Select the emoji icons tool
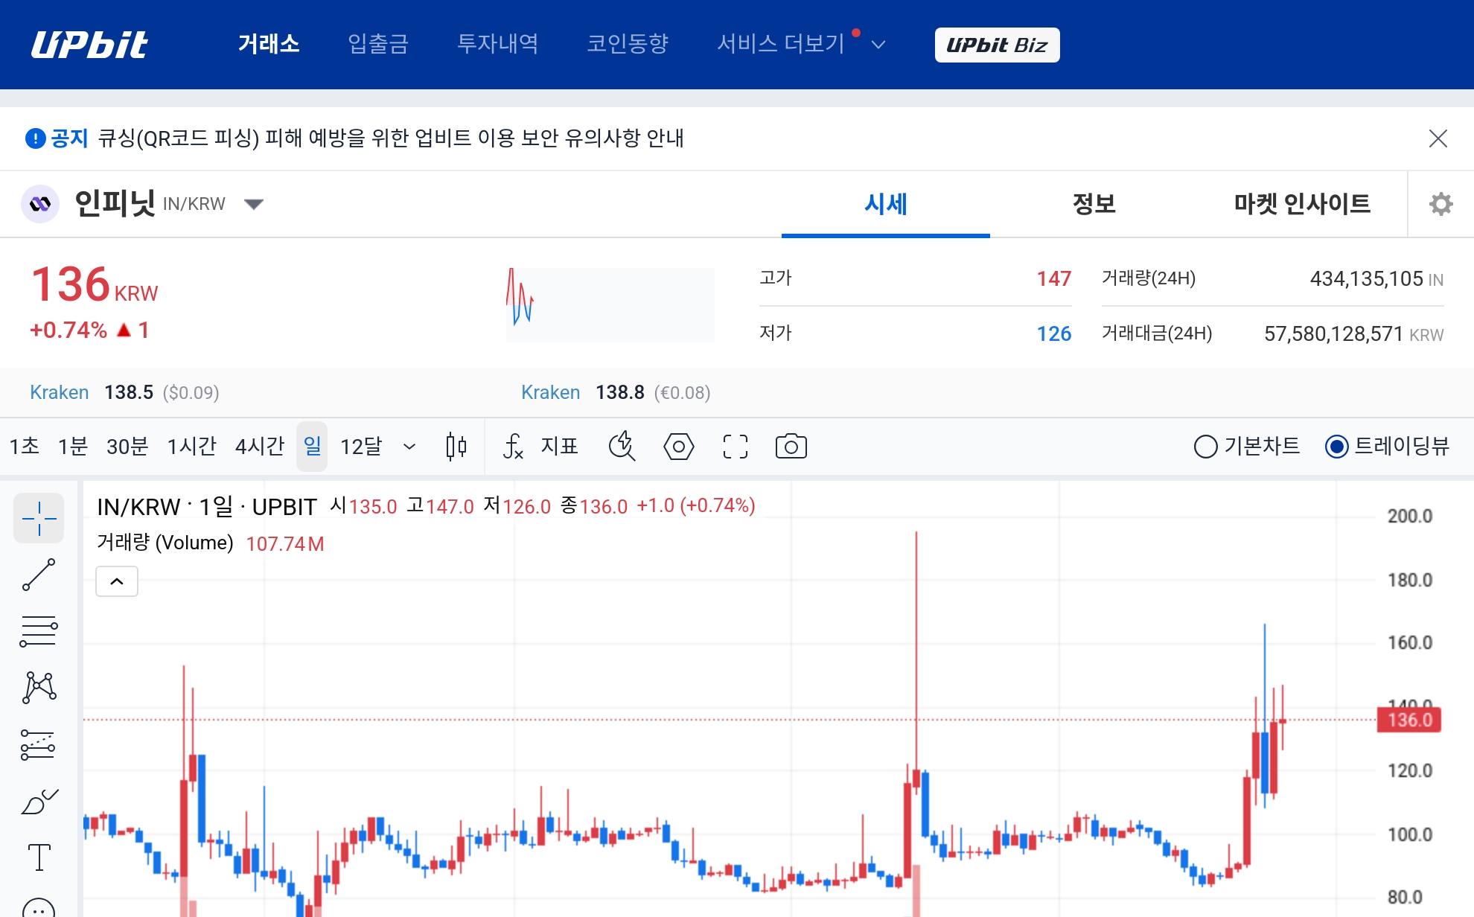 point(39,907)
